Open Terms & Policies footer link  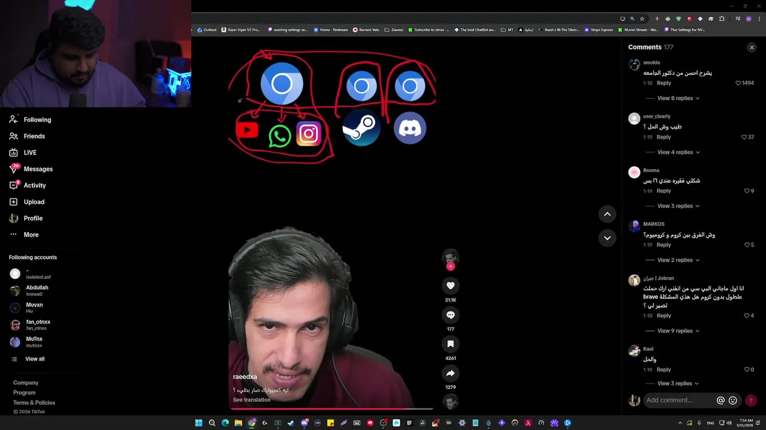coord(34,403)
